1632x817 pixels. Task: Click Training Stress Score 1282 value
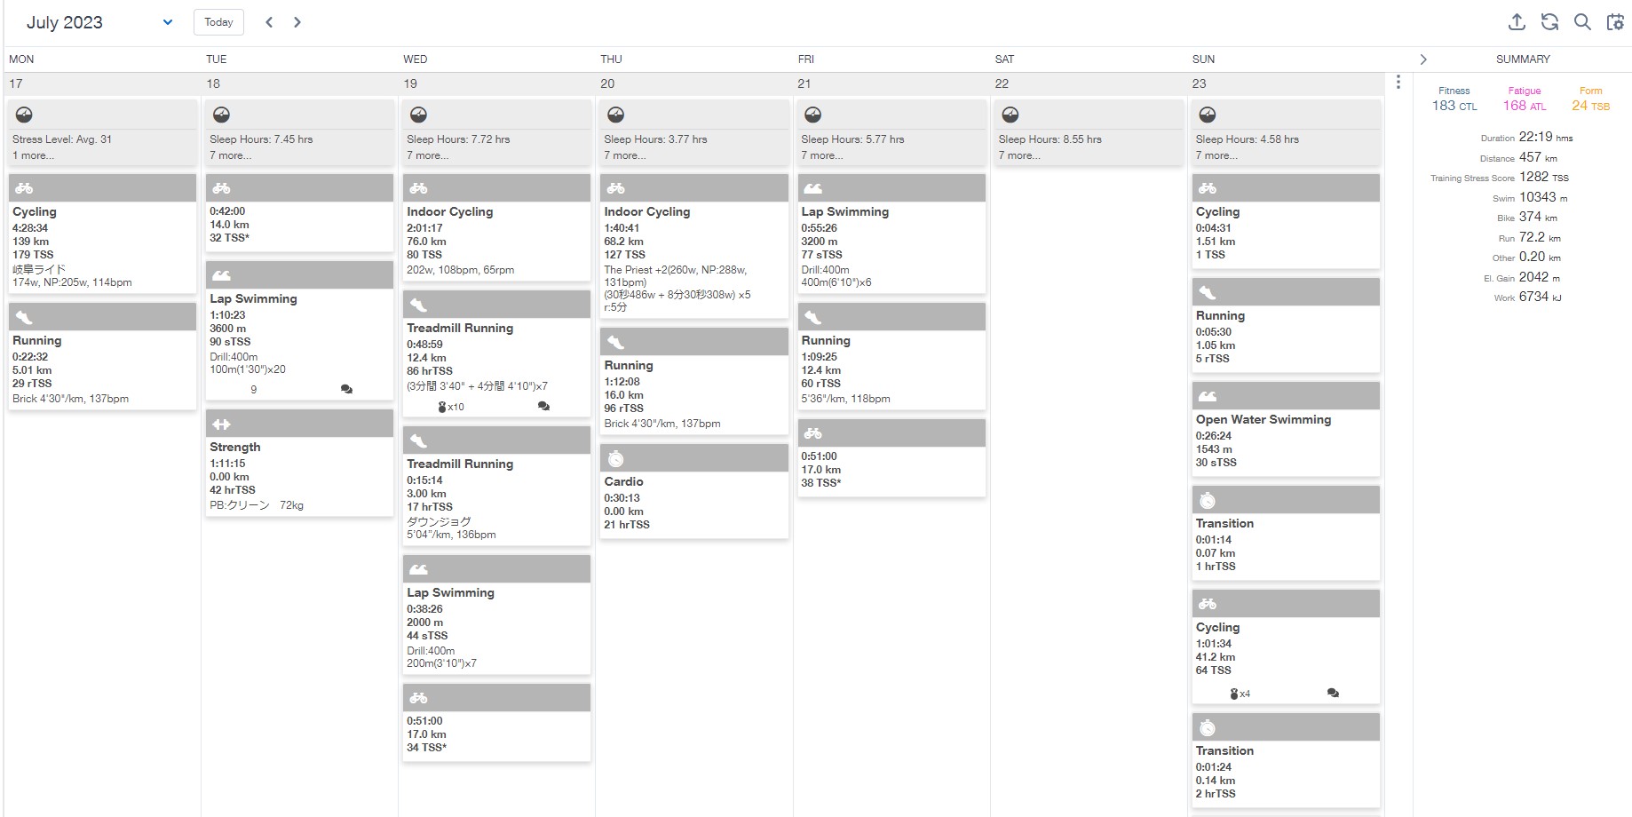(x=1544, y=177)
